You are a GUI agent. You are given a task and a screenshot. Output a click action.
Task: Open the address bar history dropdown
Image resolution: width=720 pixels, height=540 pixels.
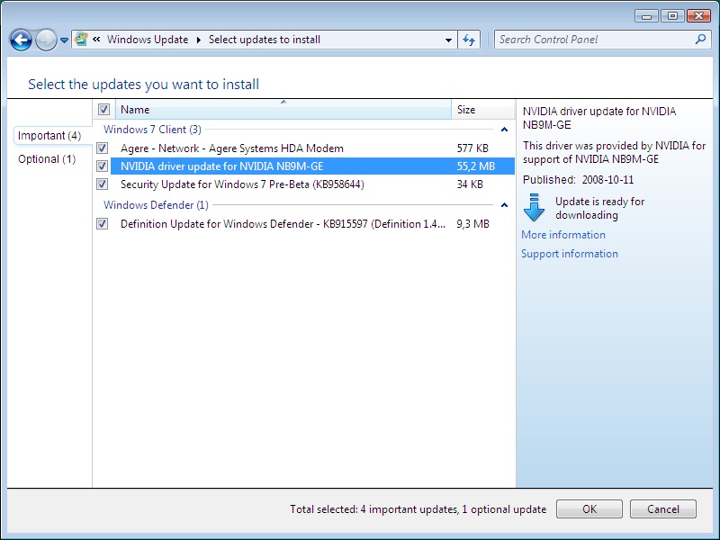448,40
